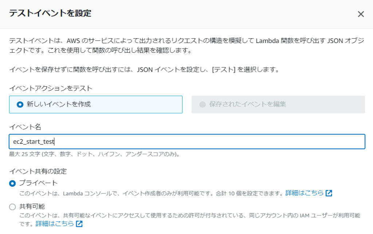Click the イベント共有の設定 heading

38,171
